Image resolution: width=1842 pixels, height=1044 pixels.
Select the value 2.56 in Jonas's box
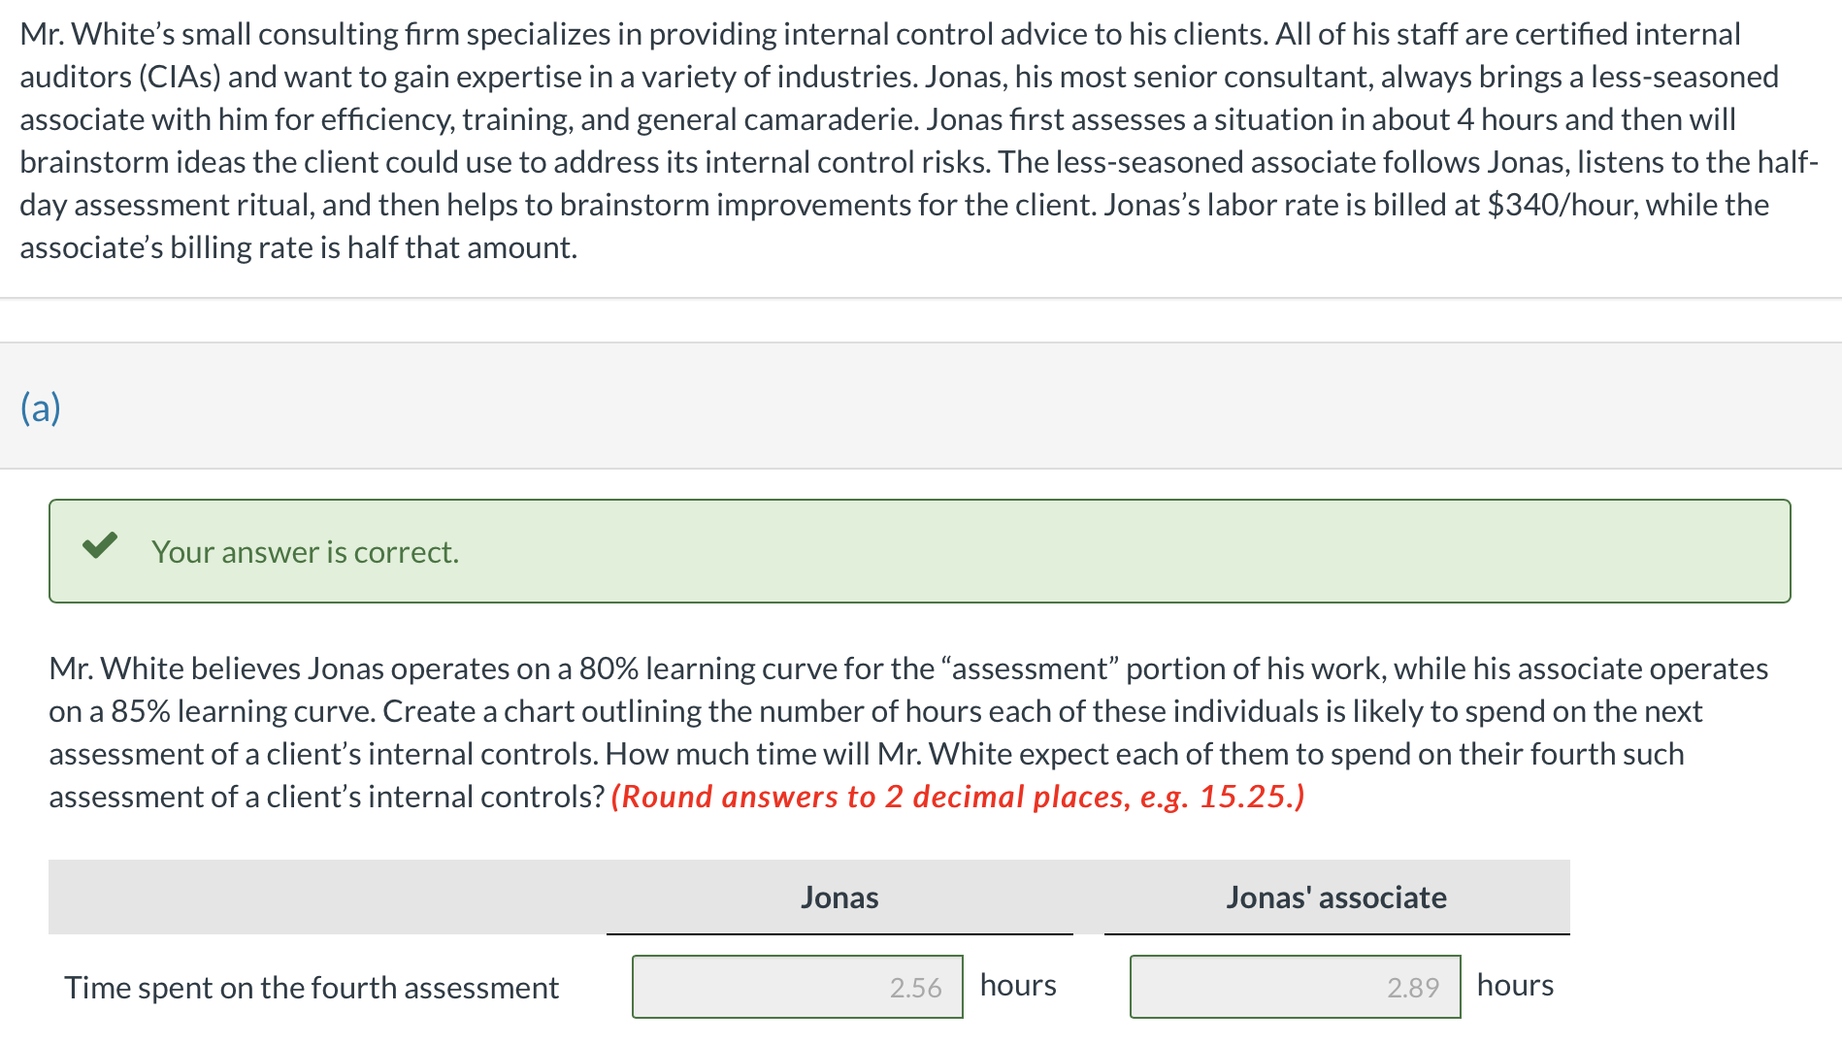[x=916, y=988]
